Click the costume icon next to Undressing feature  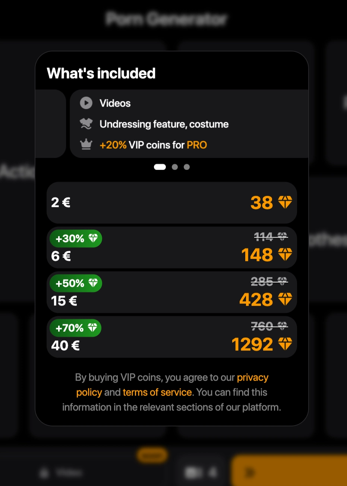click(86, 124)
